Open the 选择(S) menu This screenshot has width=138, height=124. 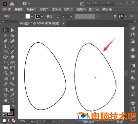pyautogui.click(x=56, y=10)
